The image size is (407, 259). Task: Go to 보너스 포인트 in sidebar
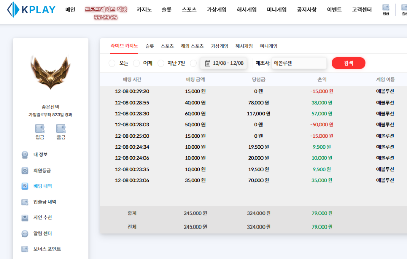coord(47,249)
